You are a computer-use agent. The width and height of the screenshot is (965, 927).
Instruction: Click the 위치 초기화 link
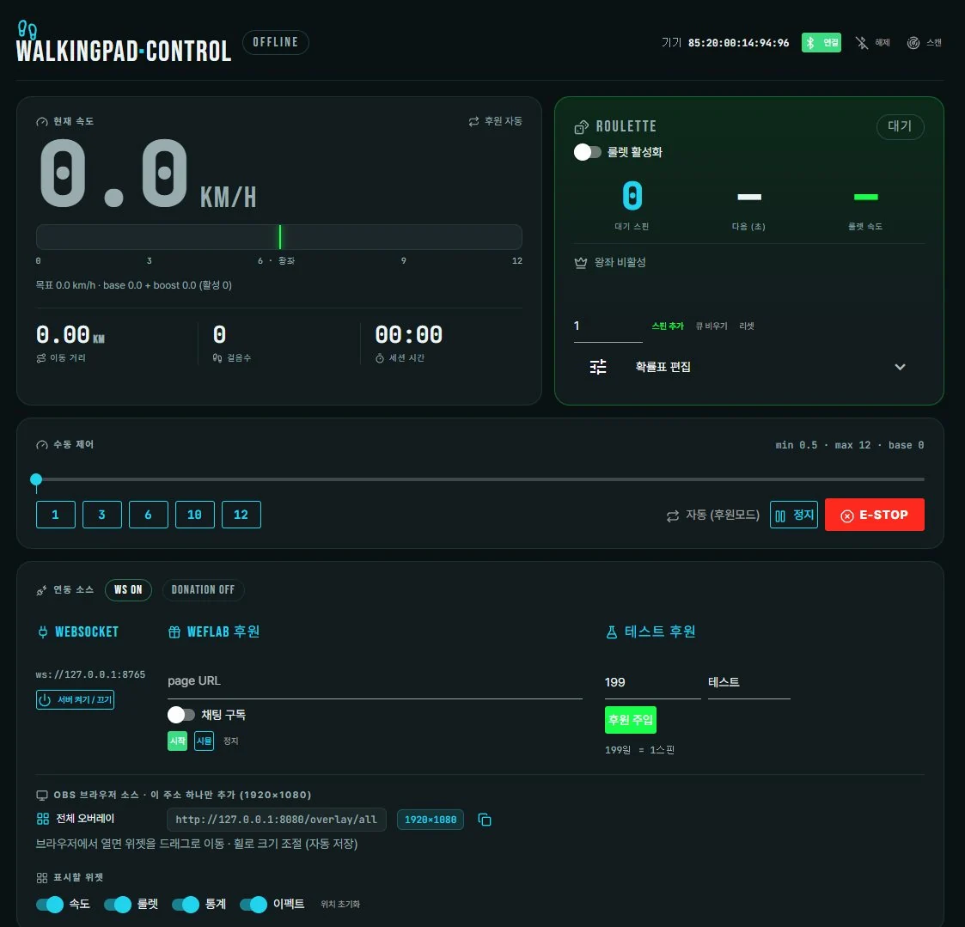click(340, 905)
